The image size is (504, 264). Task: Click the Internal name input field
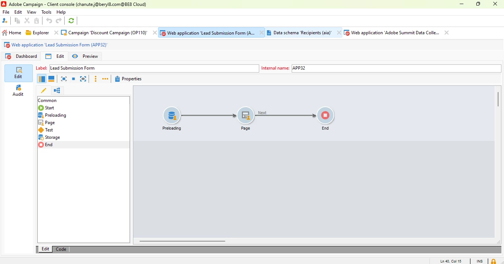click(397, 68)
